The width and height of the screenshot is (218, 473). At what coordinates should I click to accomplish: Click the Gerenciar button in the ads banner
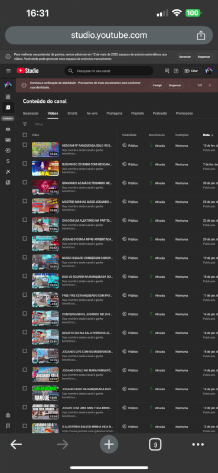[185, 57]
